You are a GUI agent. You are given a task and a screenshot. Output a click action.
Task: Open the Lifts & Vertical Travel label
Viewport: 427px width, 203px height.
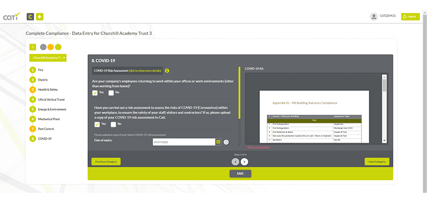[x=51, y=99]
